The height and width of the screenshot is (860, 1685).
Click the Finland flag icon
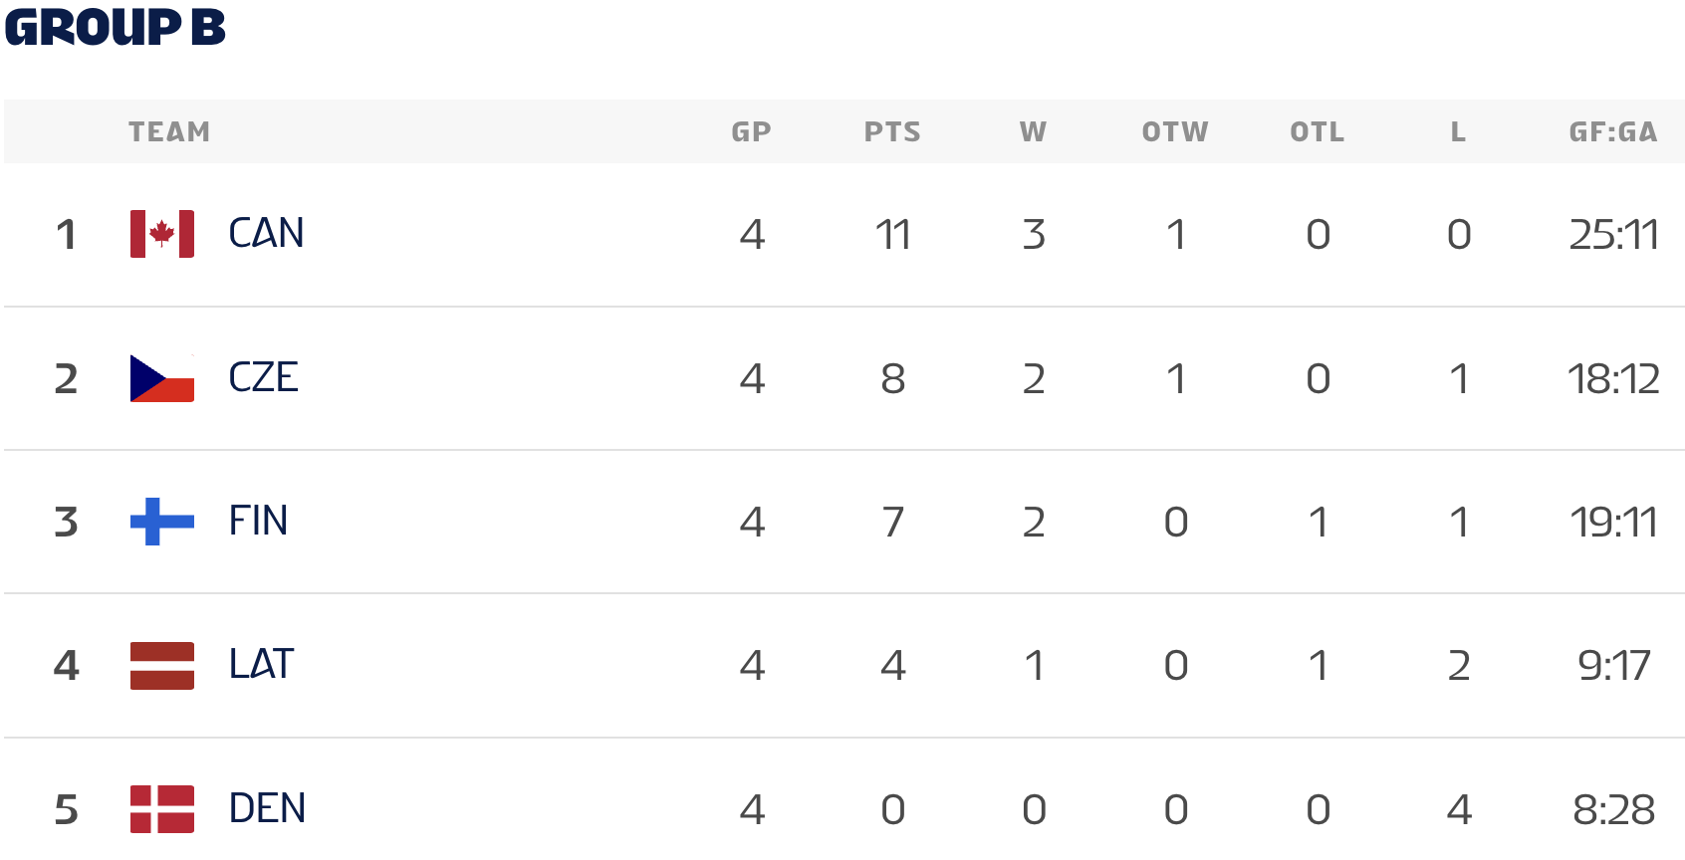(x=162, y=522)
